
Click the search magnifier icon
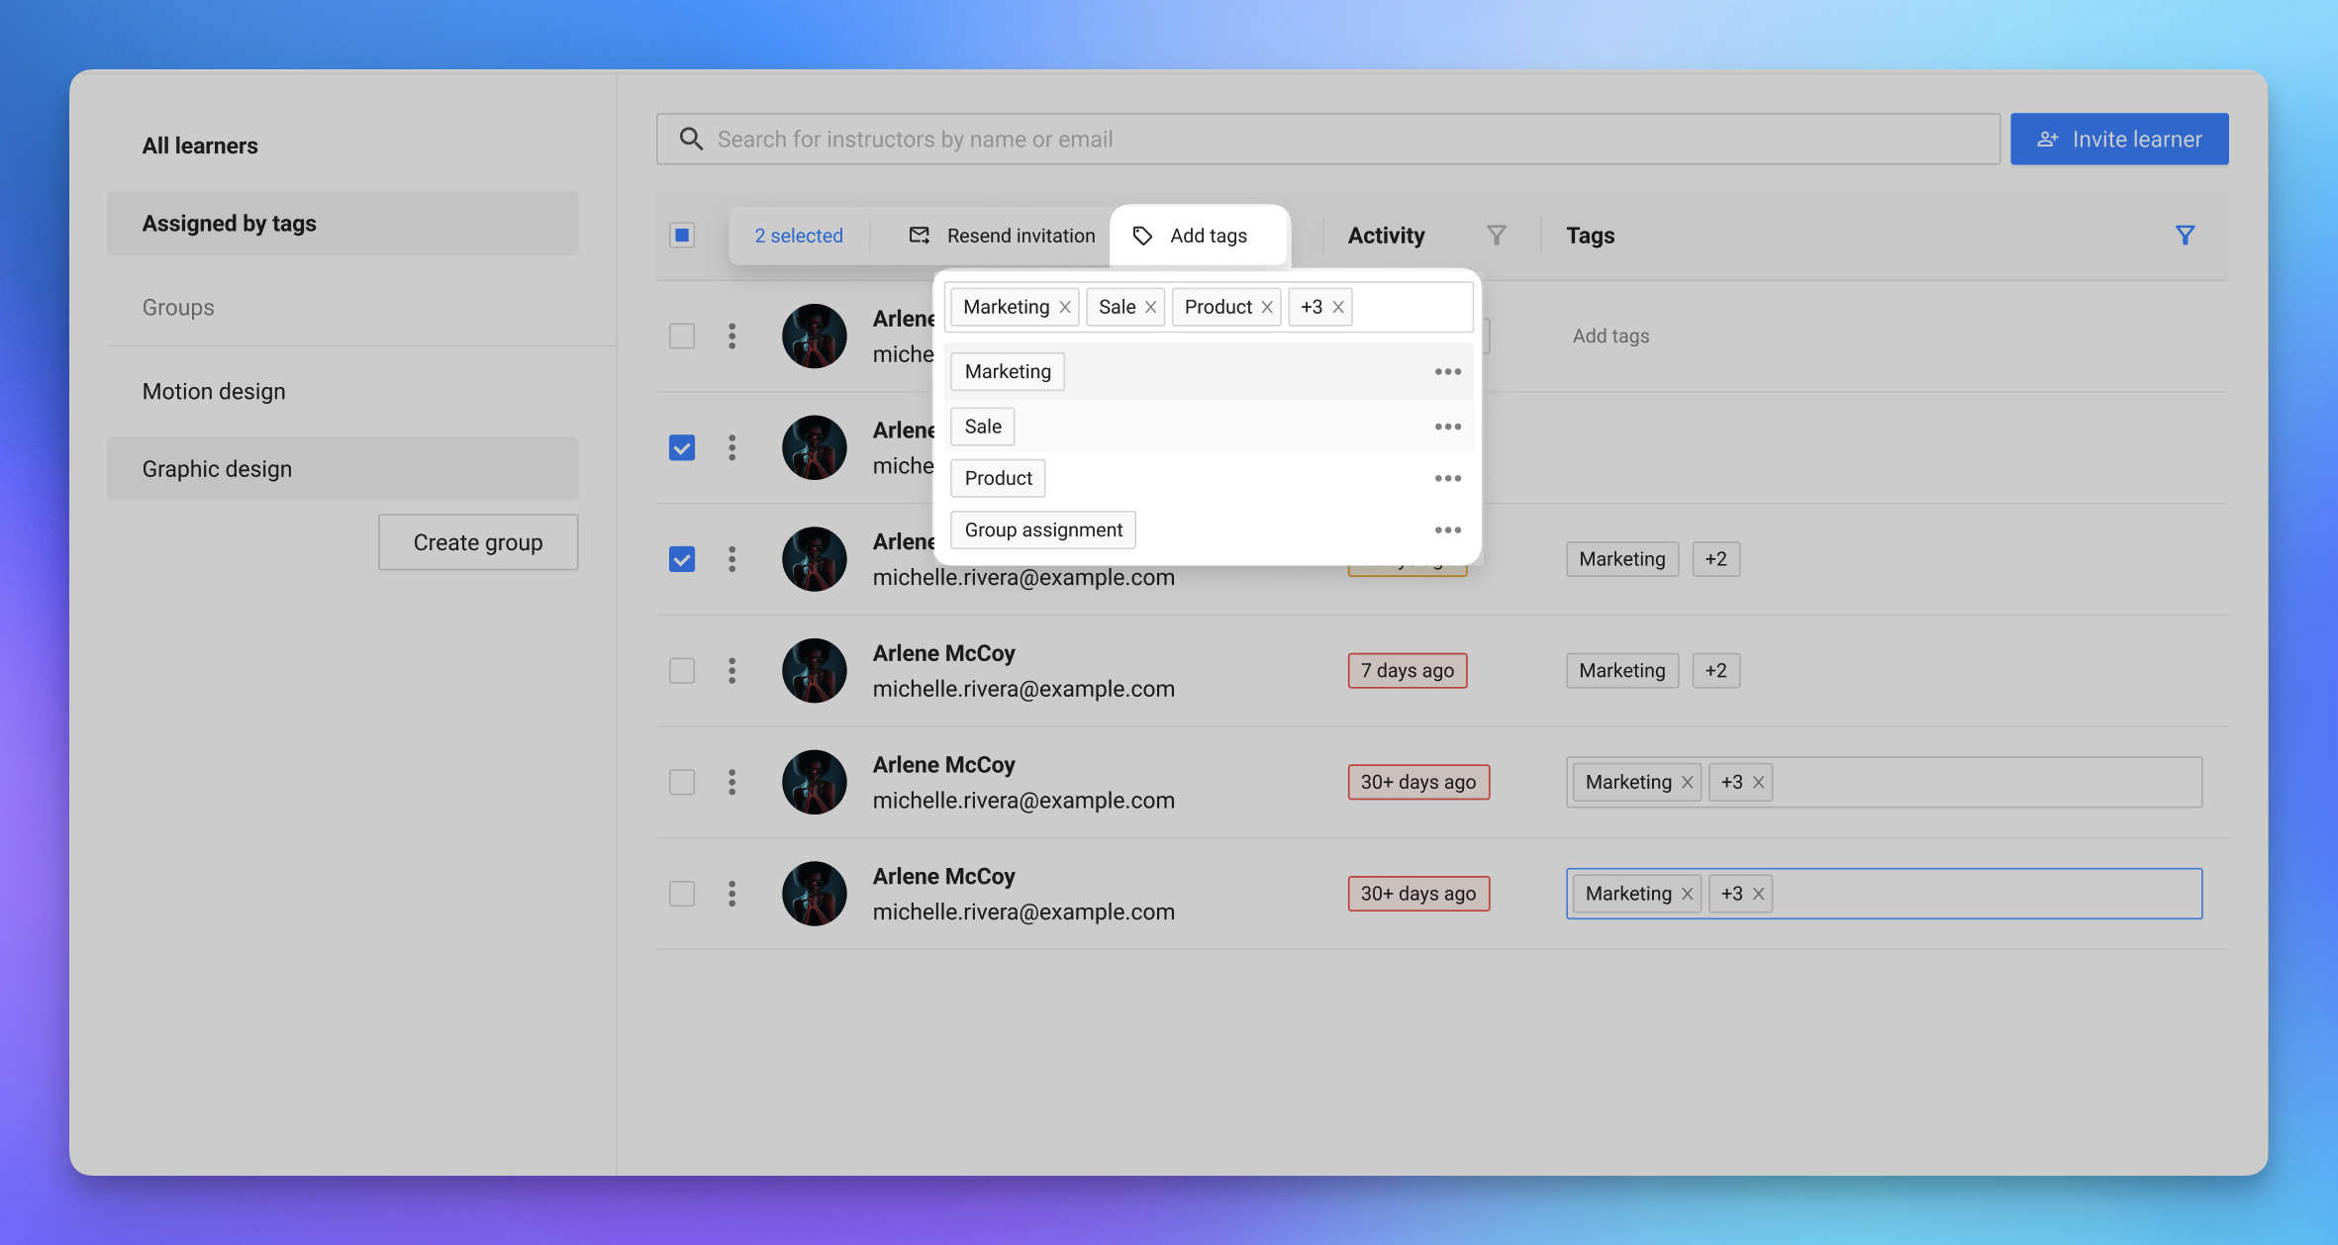[x=691, y=140]
